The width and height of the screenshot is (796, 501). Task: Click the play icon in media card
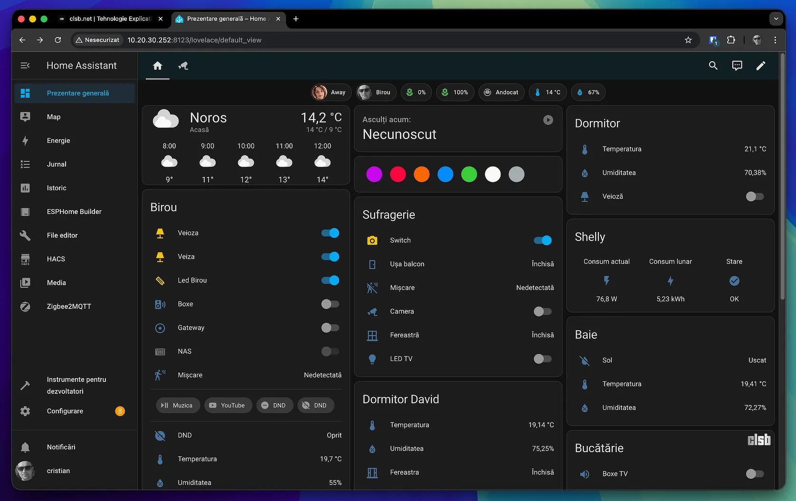(x=548, y=120)
